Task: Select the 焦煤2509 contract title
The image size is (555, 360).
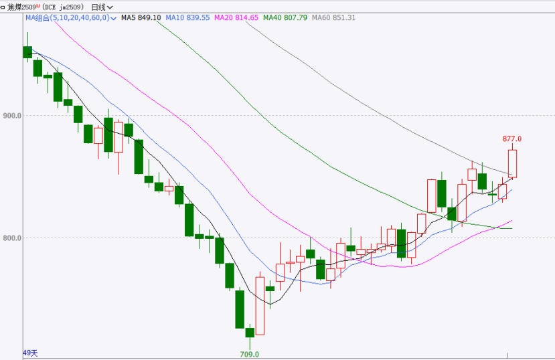Action: [23, 7]
